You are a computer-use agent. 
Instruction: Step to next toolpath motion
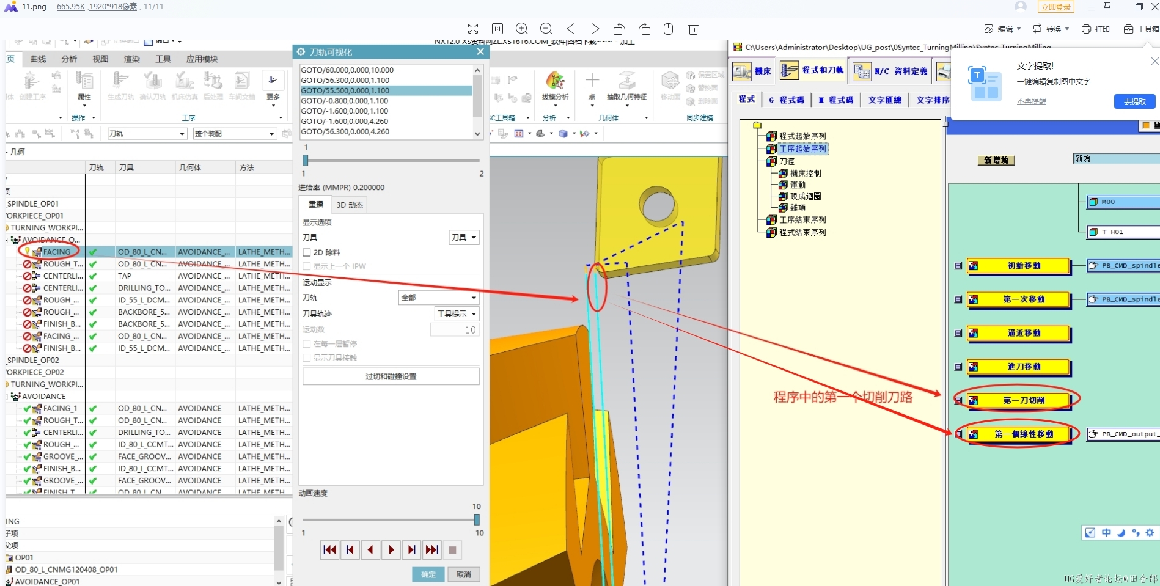click(412, 550)
